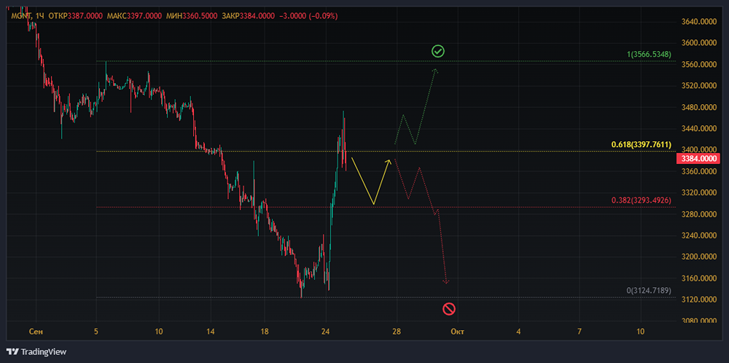This screenshot has width=729, height=363.
Task: Click the red prohibition sign icon
Action: click(448, 308)
